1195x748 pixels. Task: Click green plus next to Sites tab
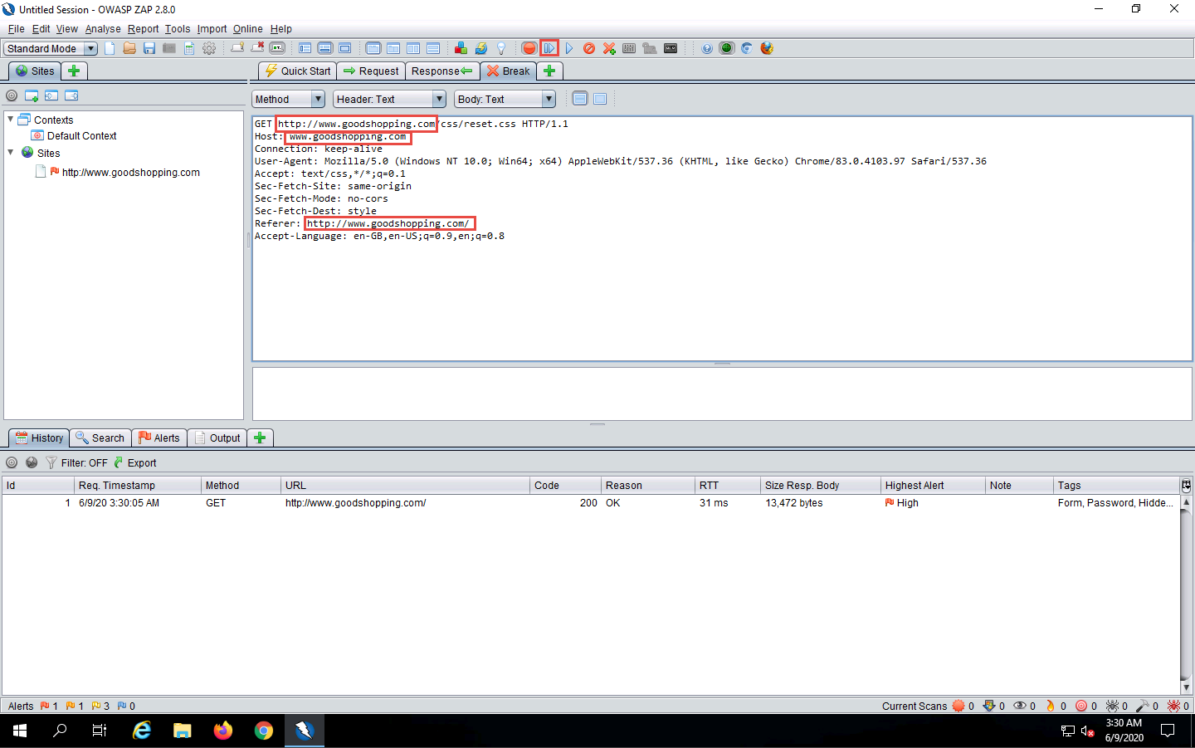click(x=74, y=71)
